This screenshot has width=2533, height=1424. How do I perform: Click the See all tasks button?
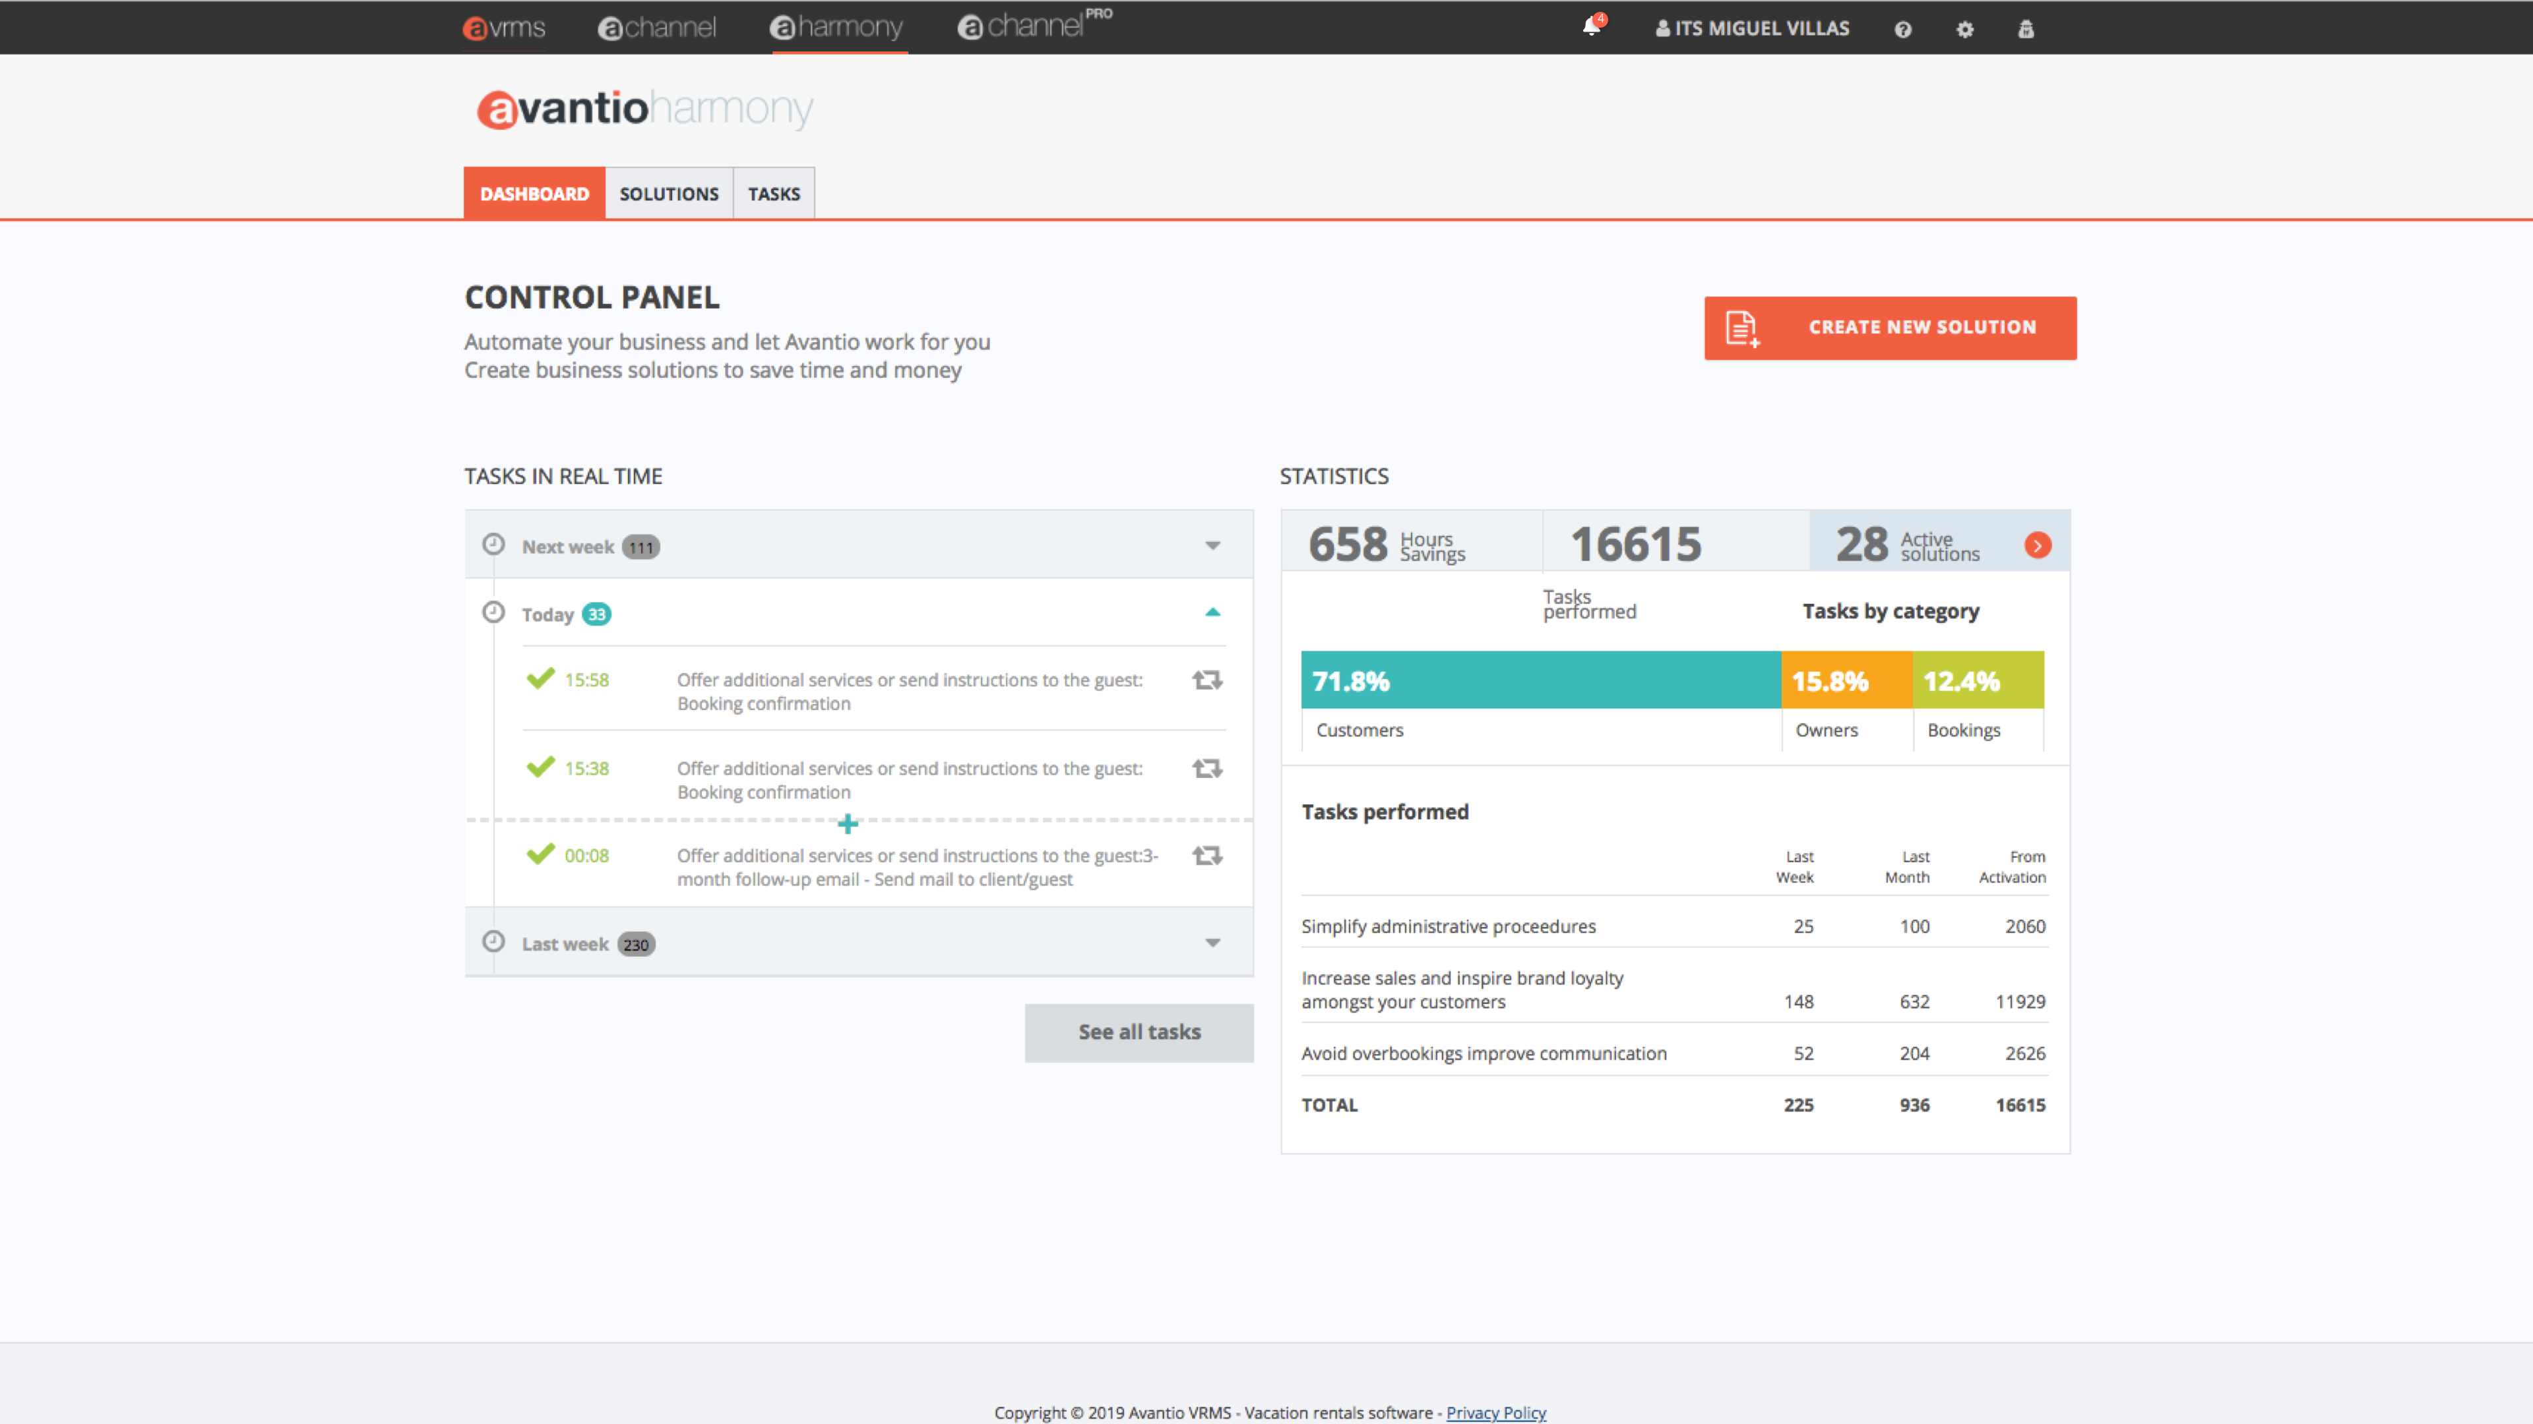pos(1139,1032)
